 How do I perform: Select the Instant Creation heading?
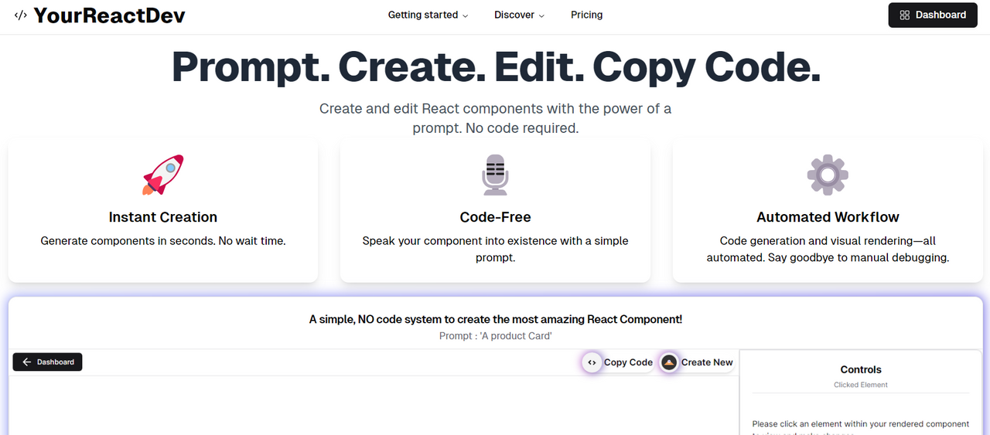[x=163, y=217]
